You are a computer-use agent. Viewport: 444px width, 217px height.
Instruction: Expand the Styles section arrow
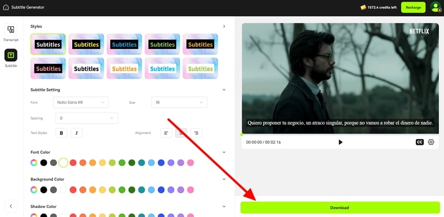[x=224, y=26]
